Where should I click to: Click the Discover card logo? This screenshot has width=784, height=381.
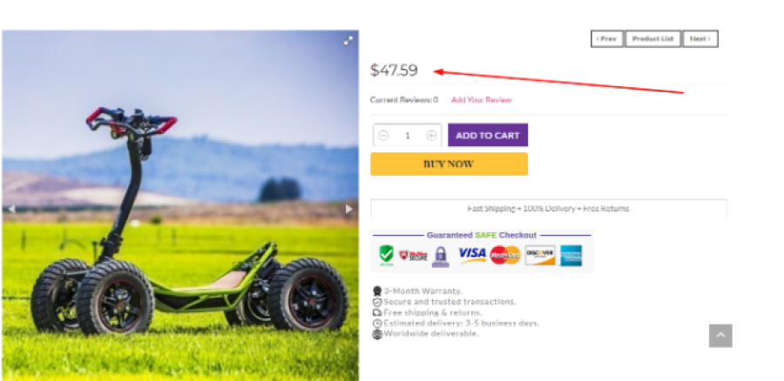pyautogui.click(x=539, y=255)
